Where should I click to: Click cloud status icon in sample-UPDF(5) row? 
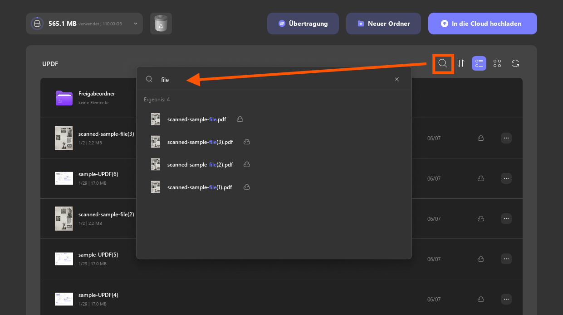coord(480,259)
